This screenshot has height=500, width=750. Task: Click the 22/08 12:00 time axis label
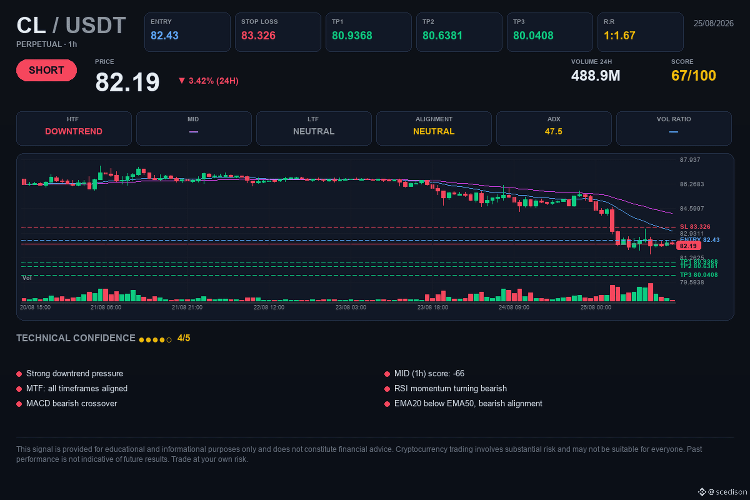[x=269, y=307]
